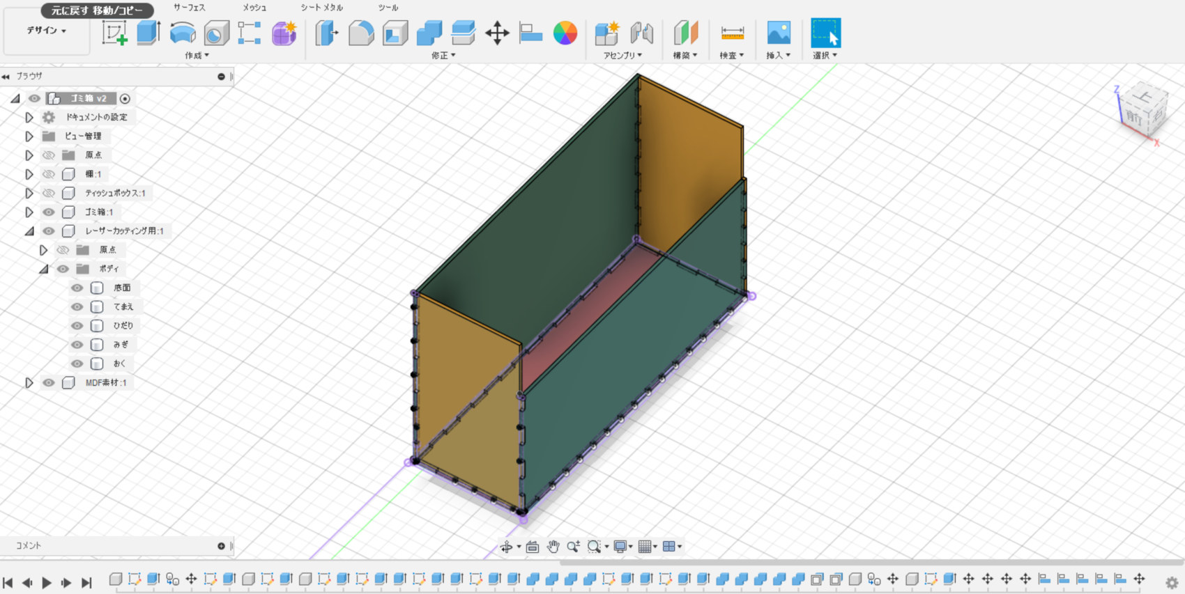Screen dimensions: 1185x594
Task: Choose the Shell tool
Action: 395,33
